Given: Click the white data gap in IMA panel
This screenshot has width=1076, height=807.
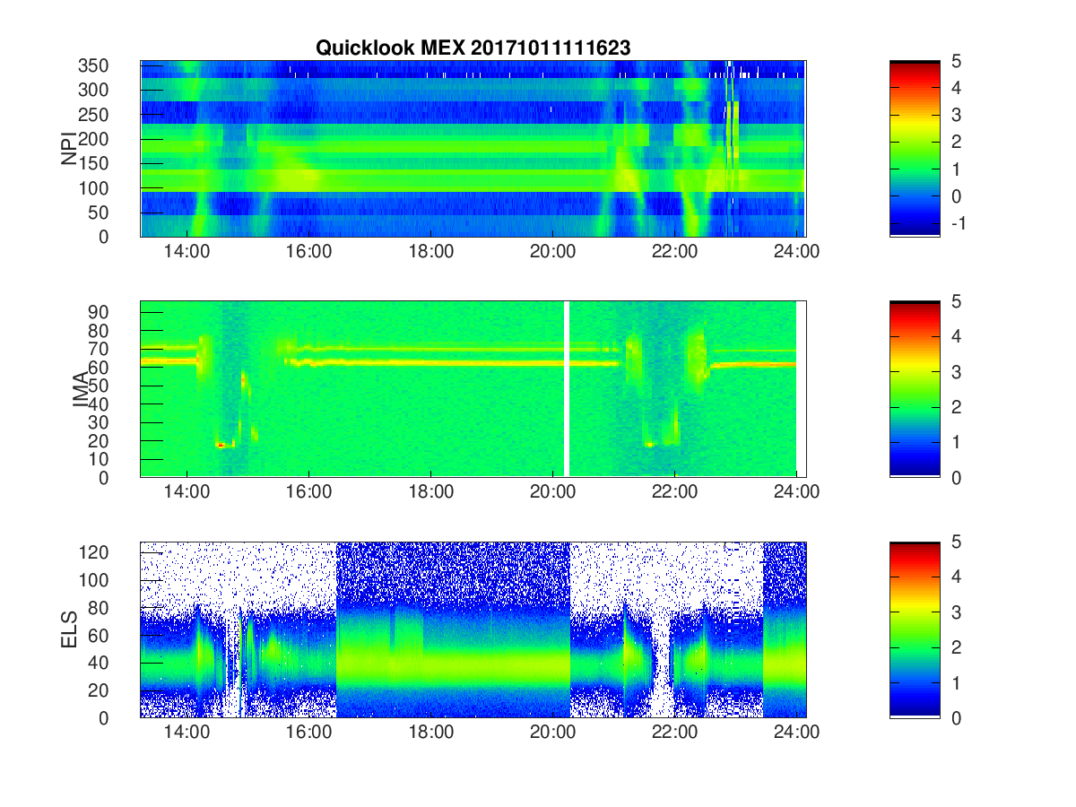Looking at the screenshot, I should tap(567, 389).
